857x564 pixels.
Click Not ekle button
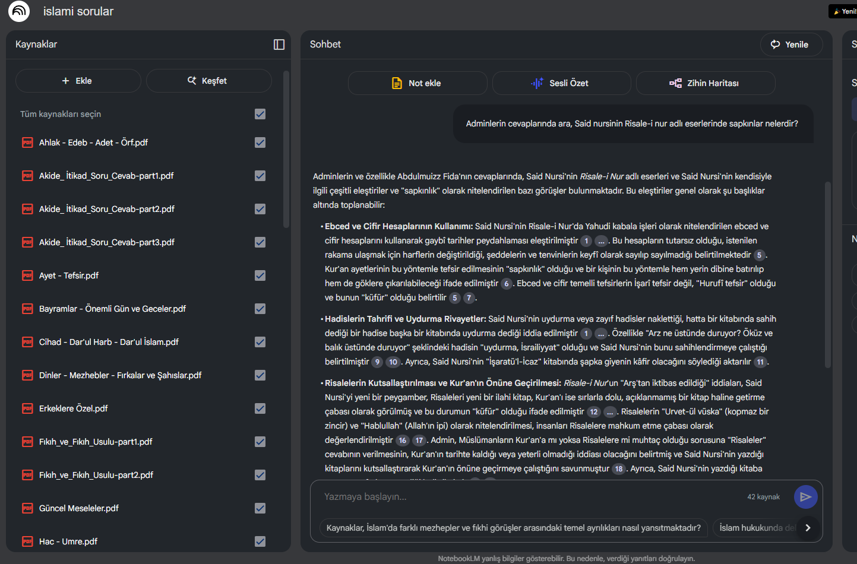(x=418, y=83)
